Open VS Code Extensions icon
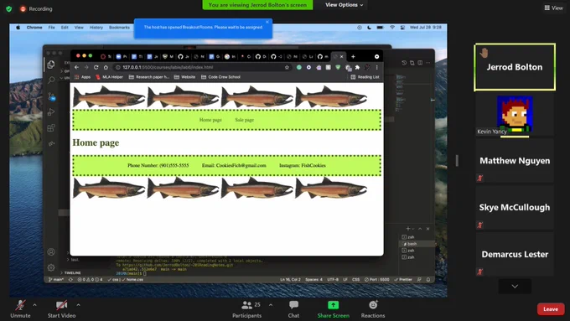 [x=51, y=128]
